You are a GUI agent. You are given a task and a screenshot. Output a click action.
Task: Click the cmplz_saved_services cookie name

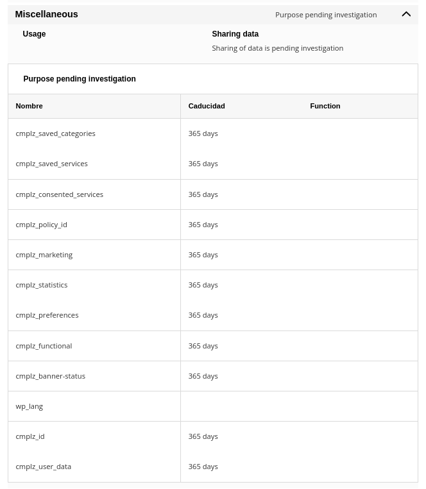tap(51, 164)
